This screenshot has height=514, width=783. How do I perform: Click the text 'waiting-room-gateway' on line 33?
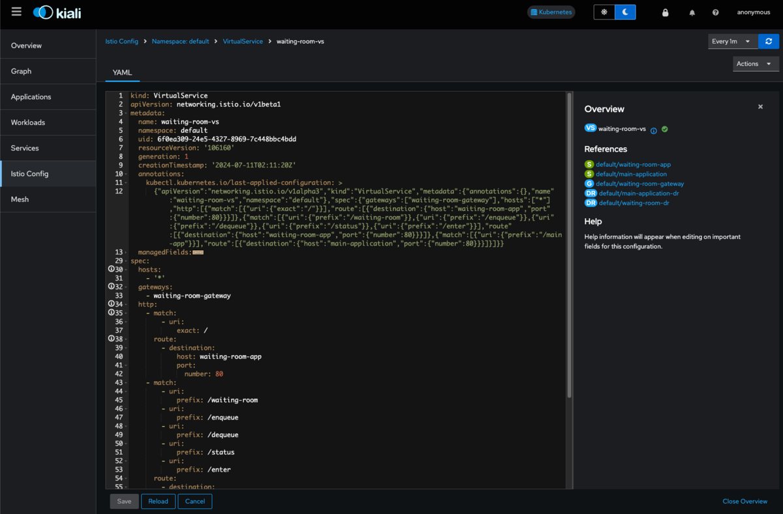coord(192,296)
